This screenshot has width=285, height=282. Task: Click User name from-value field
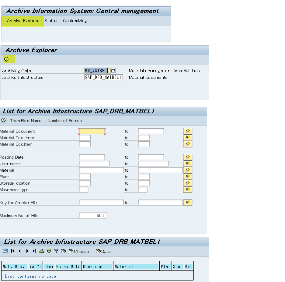[94, 164]
